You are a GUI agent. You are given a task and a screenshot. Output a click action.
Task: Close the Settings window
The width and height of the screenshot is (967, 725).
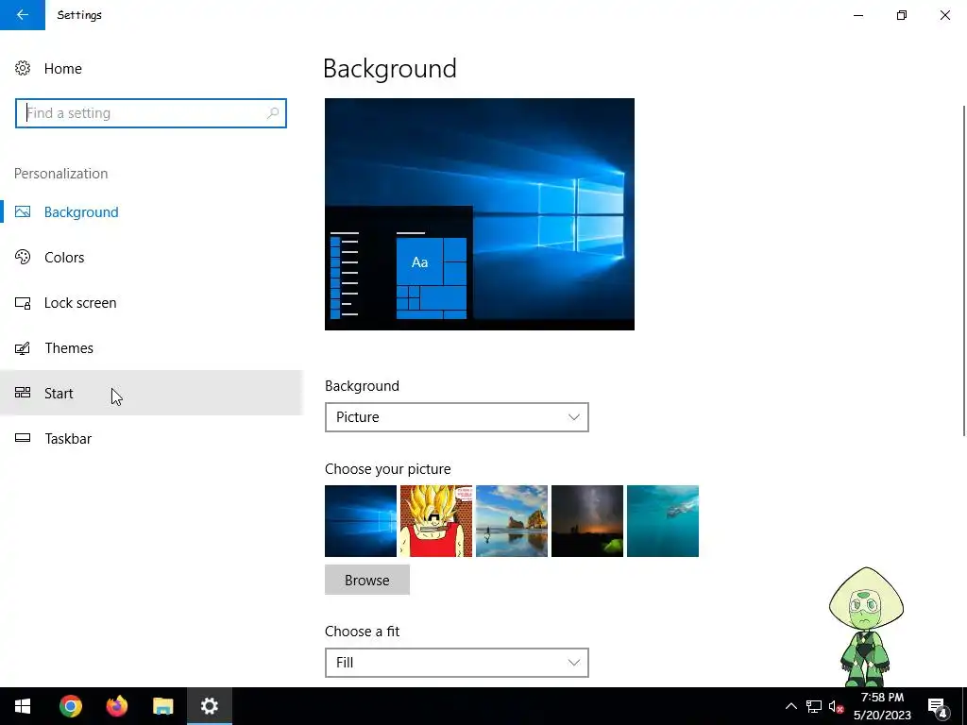coord(945,15)
